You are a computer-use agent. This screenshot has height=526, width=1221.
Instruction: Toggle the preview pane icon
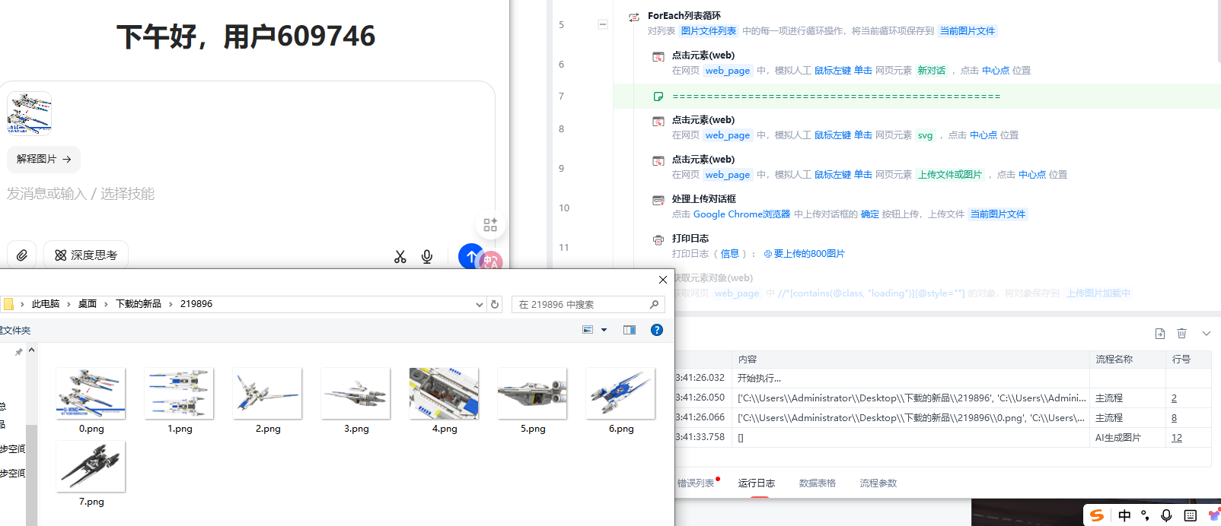coord(630,330)
